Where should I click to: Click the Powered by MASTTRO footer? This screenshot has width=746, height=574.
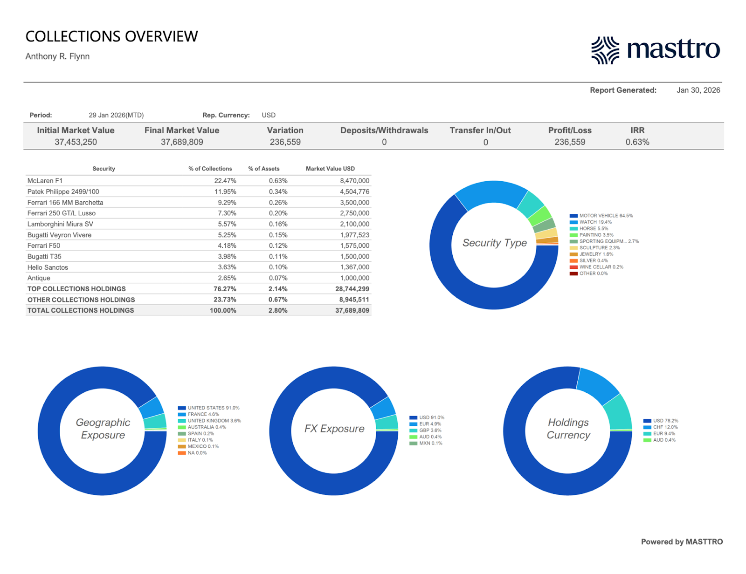point(682,542)
